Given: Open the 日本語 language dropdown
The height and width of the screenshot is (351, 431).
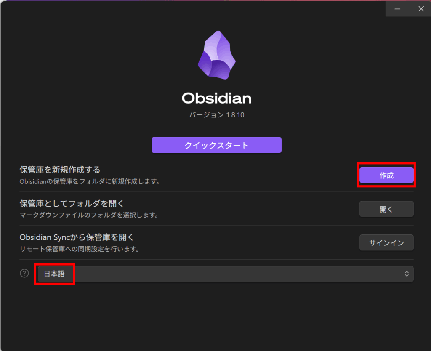Looking at the screenshot, I should pyautogui.click(x=226, y=274).
